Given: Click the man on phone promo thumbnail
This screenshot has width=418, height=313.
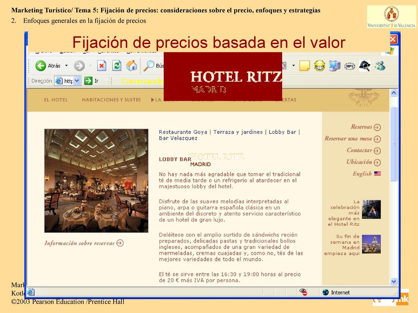Looking at the screenshot, I should [371, 209].
